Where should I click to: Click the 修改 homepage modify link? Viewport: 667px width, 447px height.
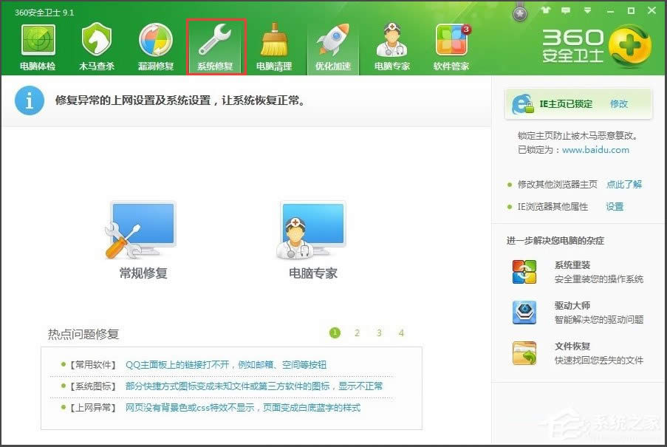(618, 104)
